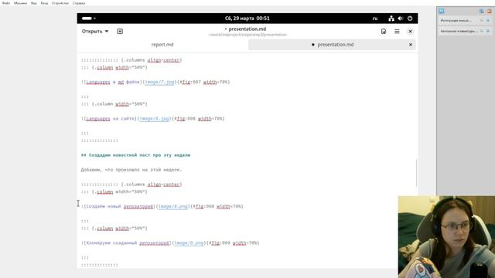This screenshot has width=495, height=278.
Task: Click the power icon in top bar
Action: click(410, 19)
